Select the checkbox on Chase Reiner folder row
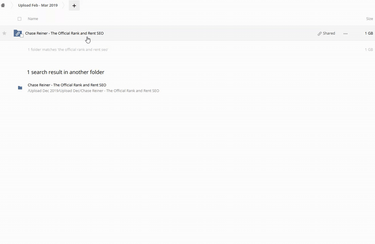This screenshot has height=244, width=375. pyautogui.click(x=22, y=36)
